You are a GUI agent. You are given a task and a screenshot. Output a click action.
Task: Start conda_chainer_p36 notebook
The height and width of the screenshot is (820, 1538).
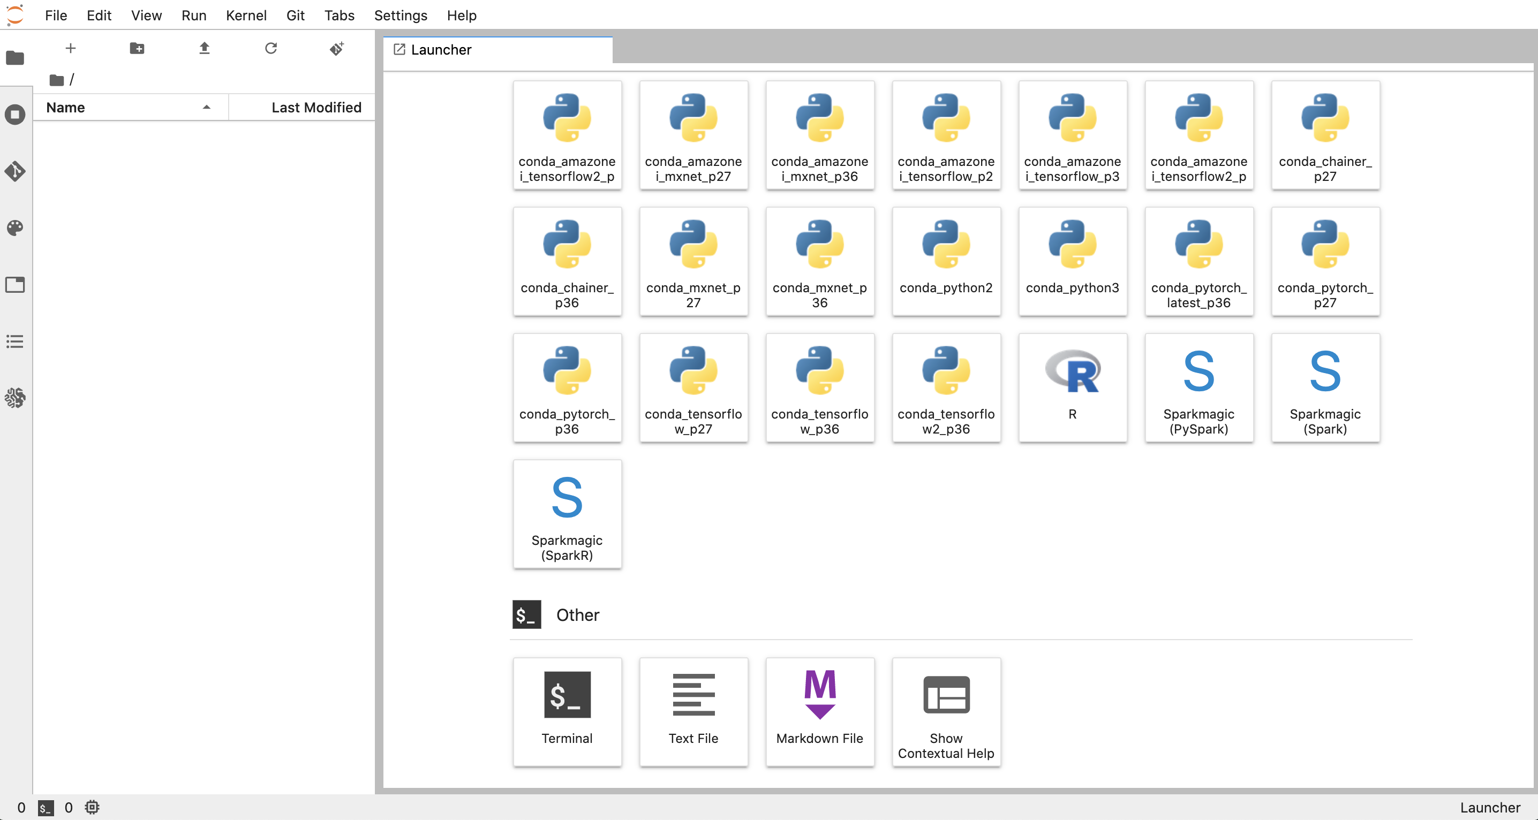point(567,262)
